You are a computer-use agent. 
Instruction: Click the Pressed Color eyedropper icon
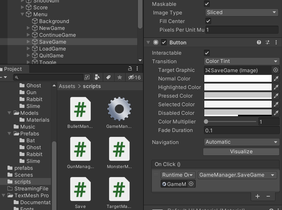pos(276,96)
